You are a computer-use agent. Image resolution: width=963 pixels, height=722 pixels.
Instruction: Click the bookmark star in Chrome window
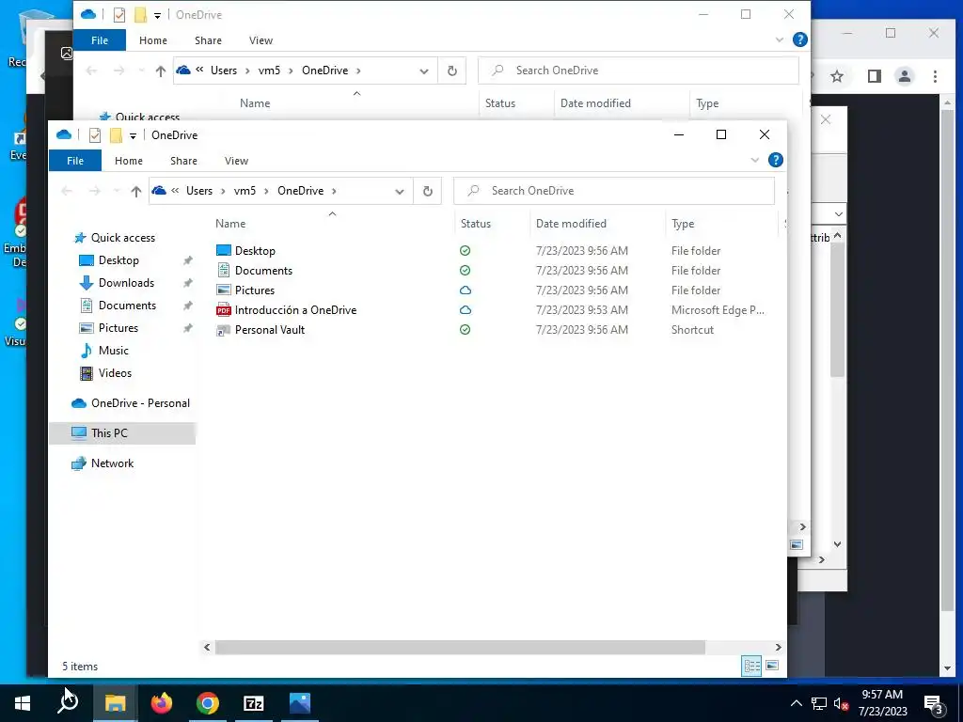[x=836, y=76]
